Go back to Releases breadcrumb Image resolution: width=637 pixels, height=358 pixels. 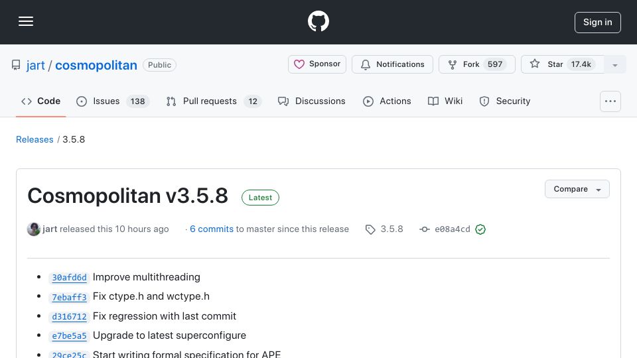35,140
